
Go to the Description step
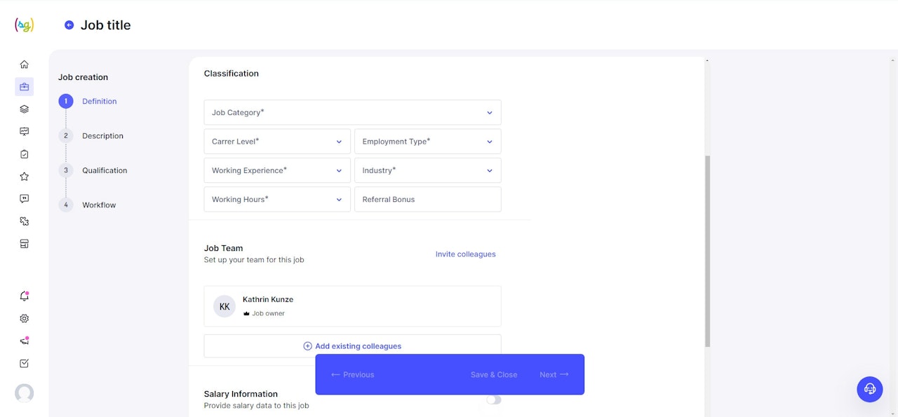pyautogui.click(x=102, y=136)
